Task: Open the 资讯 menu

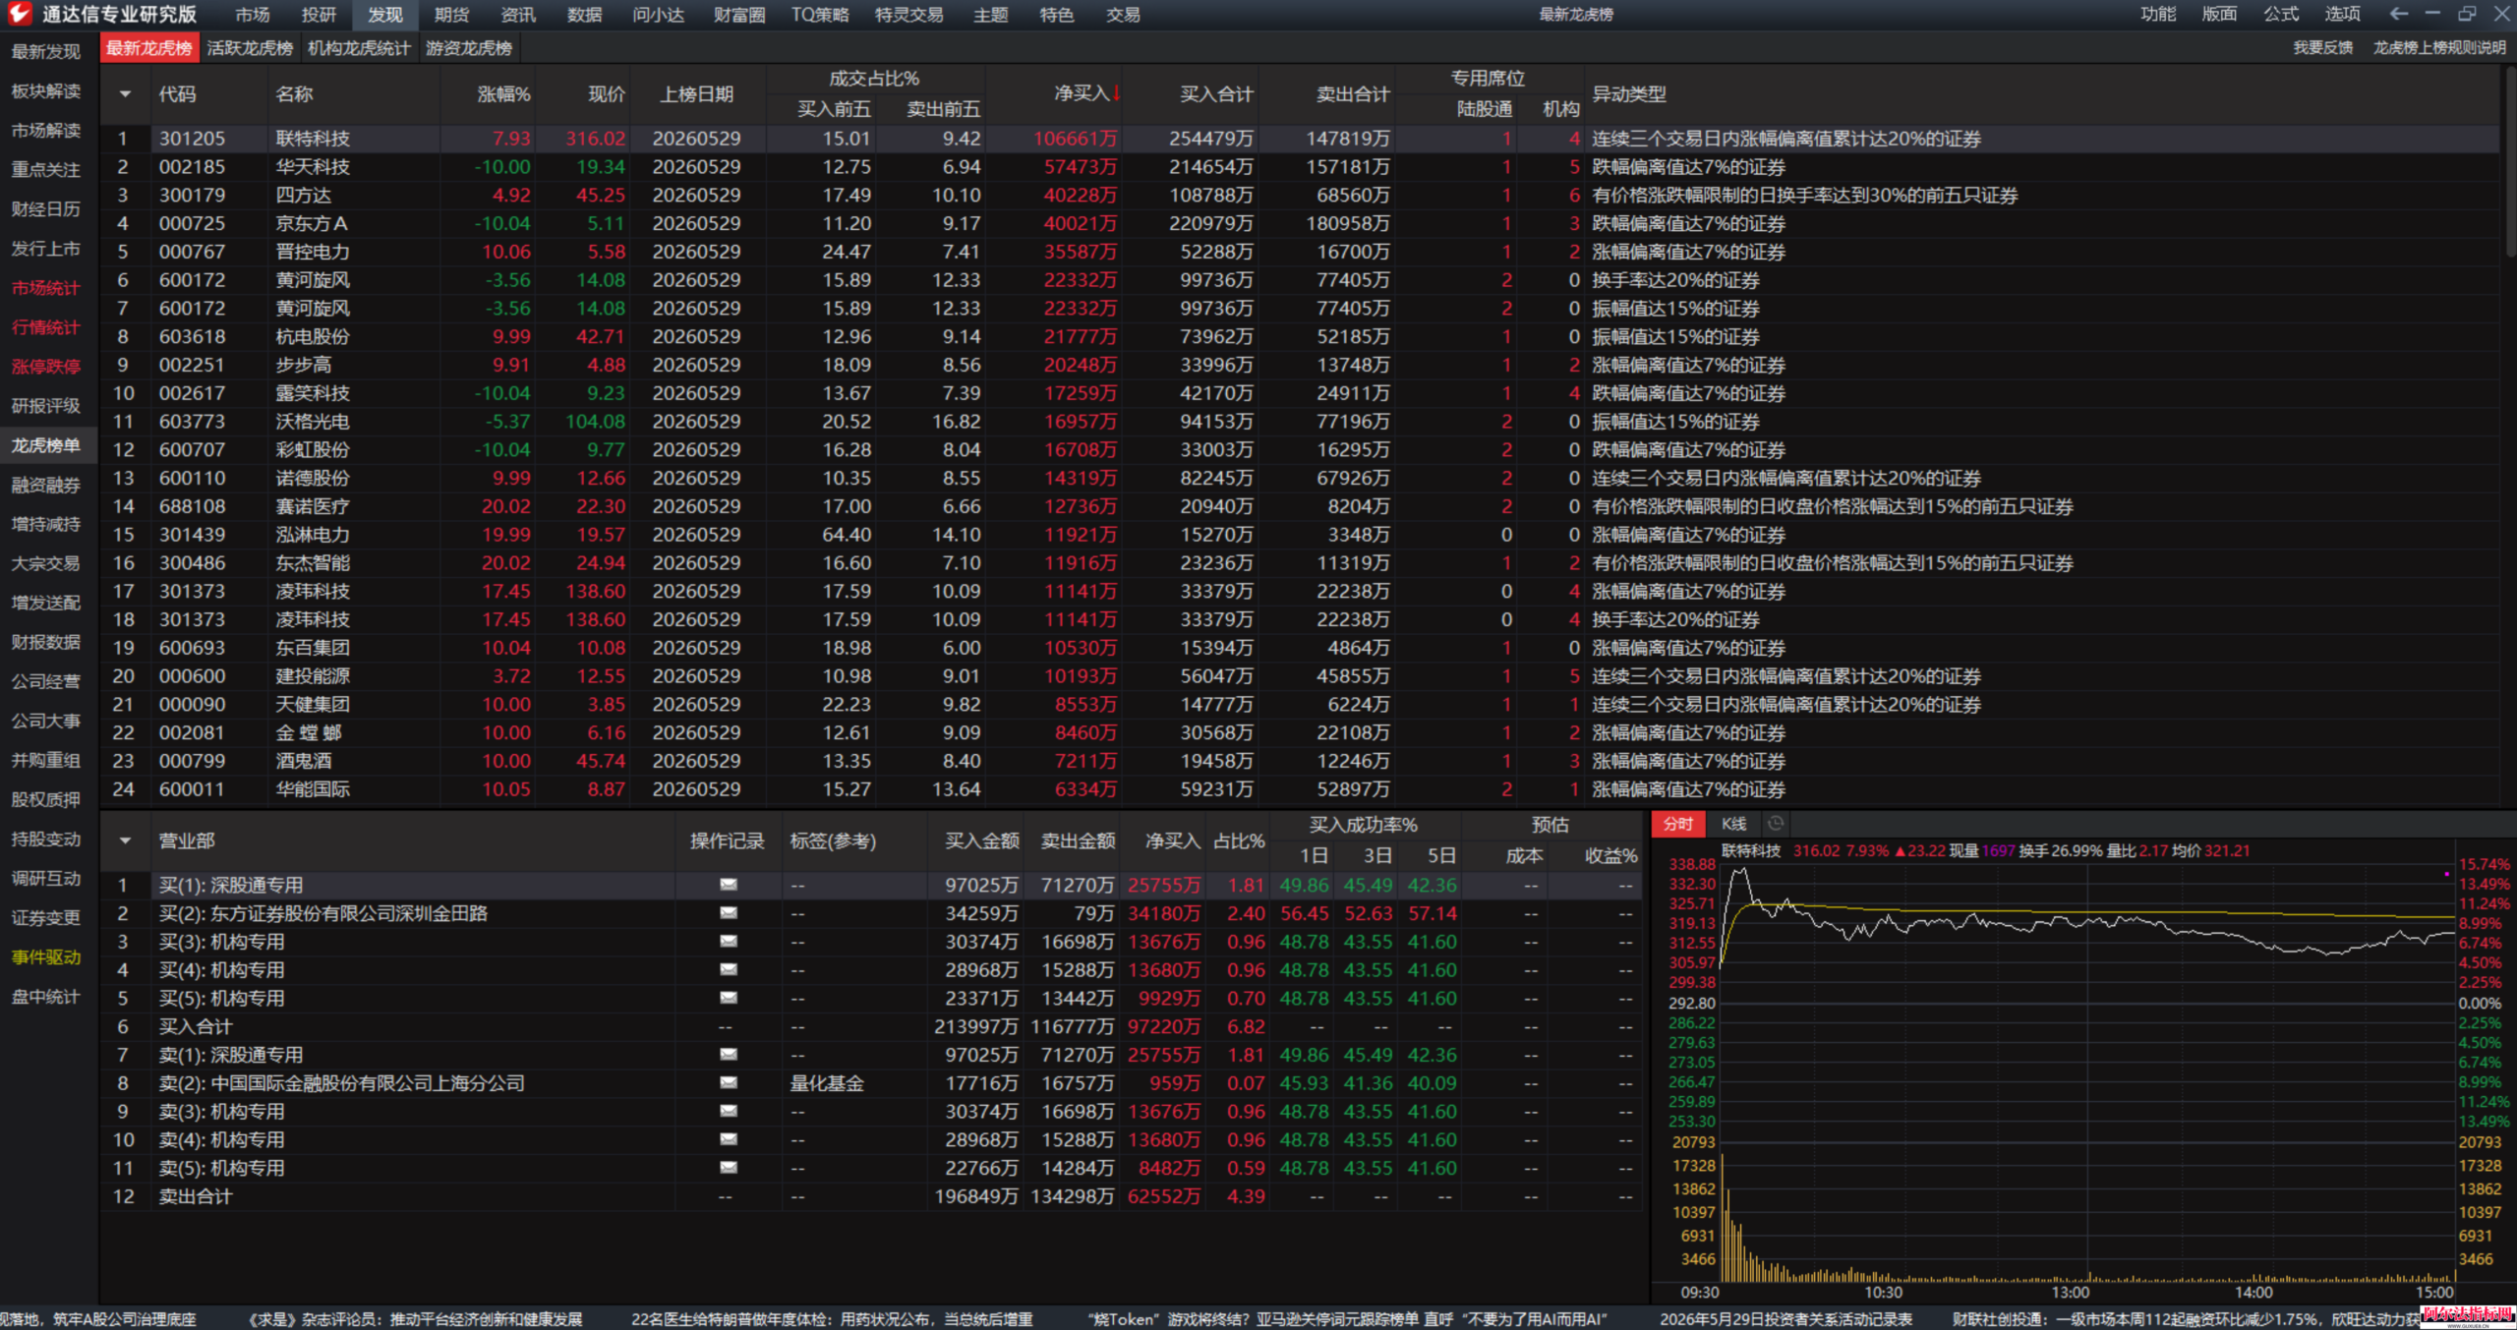Action: click(518, 15)
